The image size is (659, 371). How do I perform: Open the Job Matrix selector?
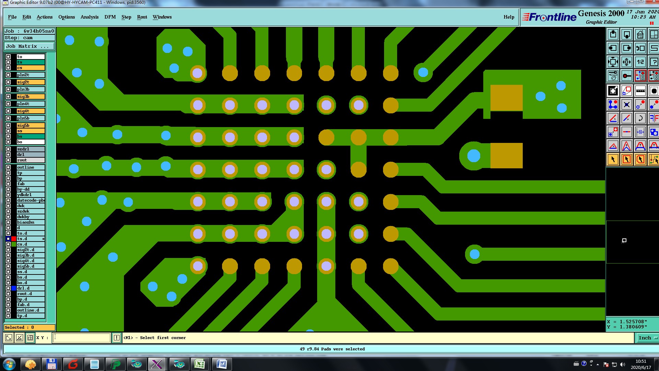click(x=29, y=46)
